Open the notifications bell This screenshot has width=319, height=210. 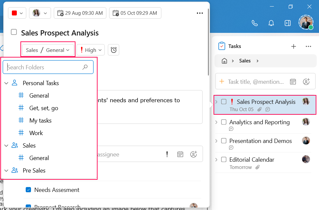pos(271,23)
